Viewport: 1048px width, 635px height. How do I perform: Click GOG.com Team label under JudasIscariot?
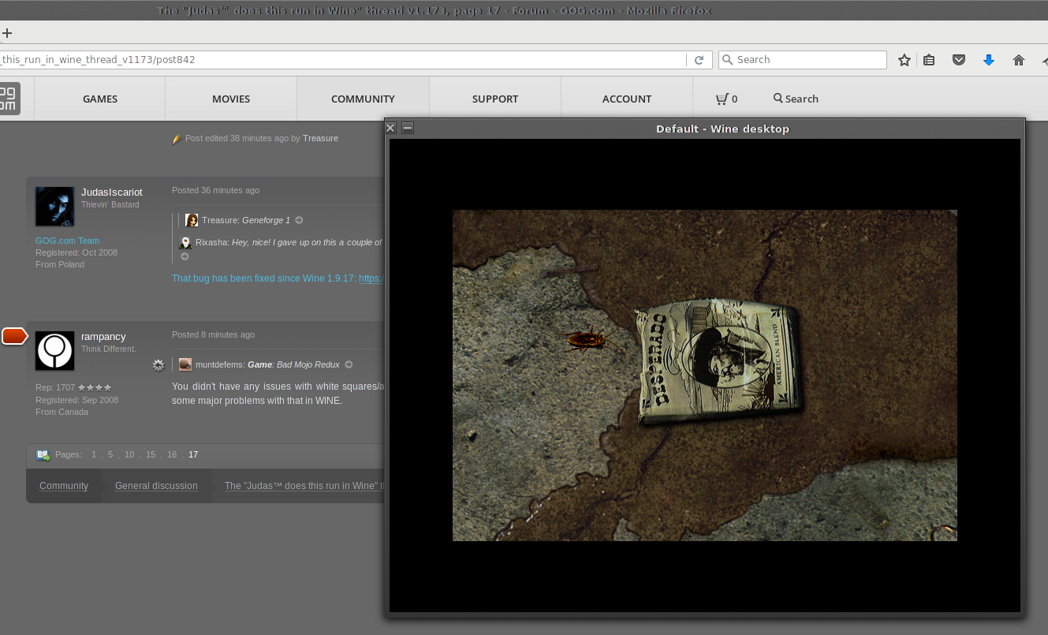[x=67, y=241]
